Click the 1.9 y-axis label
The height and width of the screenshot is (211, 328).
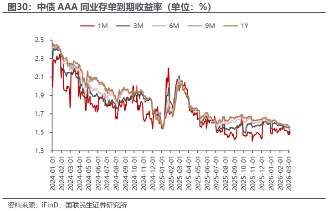pyautogui.click(x=39, y=95)
